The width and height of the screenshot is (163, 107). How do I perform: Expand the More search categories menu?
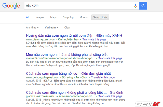coord(84,17)
